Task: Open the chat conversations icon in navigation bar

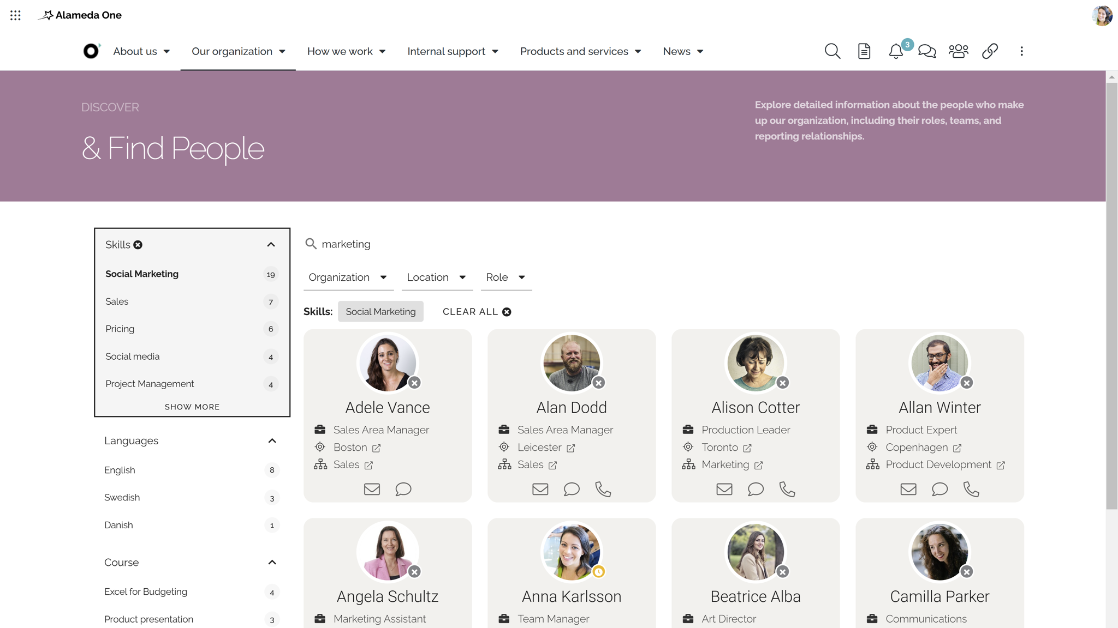Action: [927, 51]
